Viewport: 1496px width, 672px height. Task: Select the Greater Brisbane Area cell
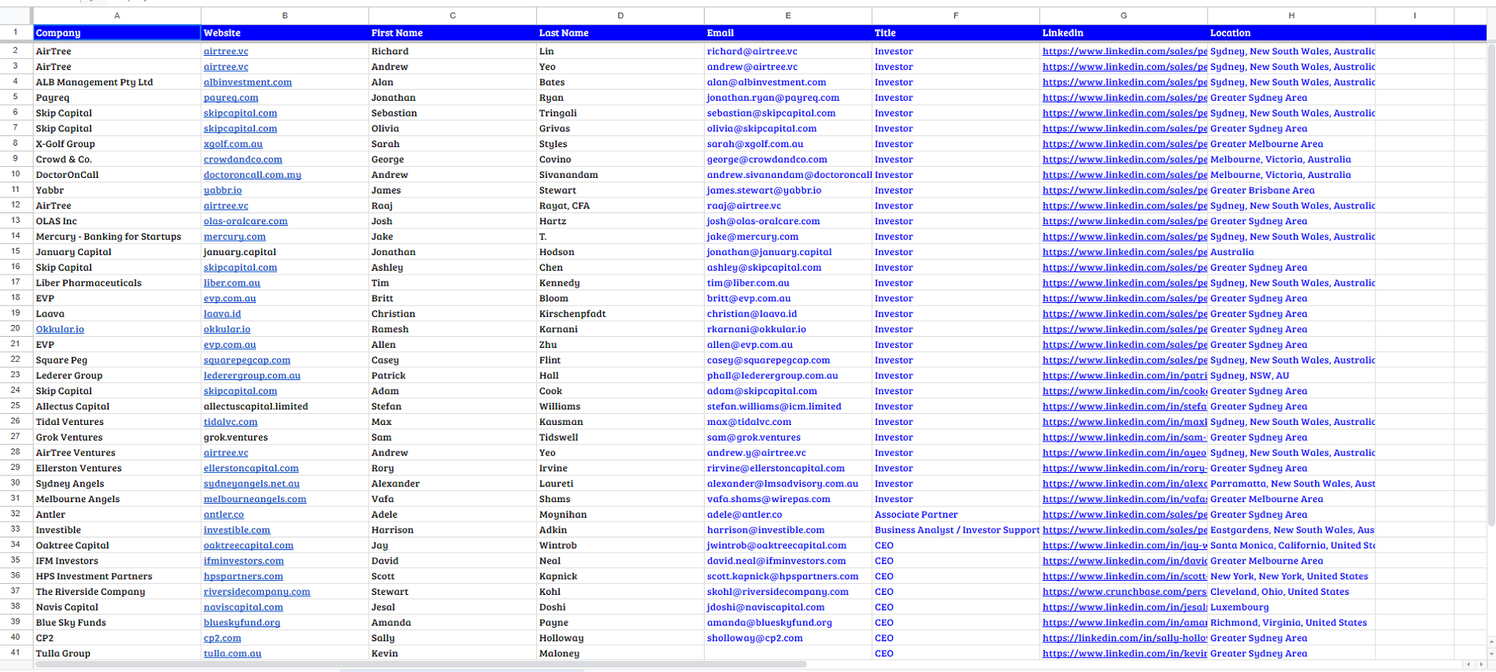click(1291, 190)
